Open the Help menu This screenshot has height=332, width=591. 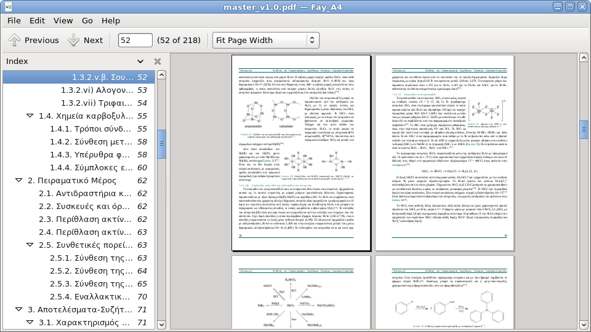pyautogui.click(x=111, y=20)
